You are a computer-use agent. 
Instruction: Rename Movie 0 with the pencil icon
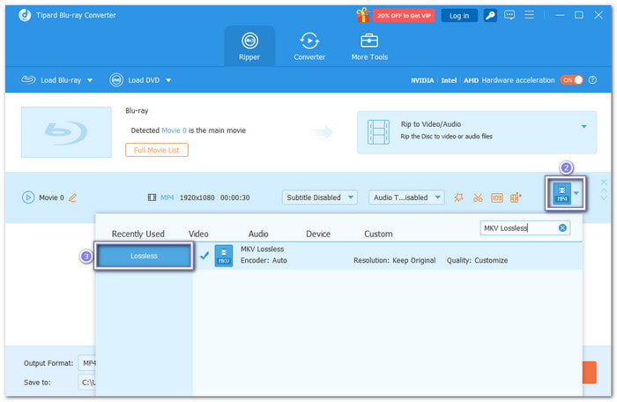point(72,197)
